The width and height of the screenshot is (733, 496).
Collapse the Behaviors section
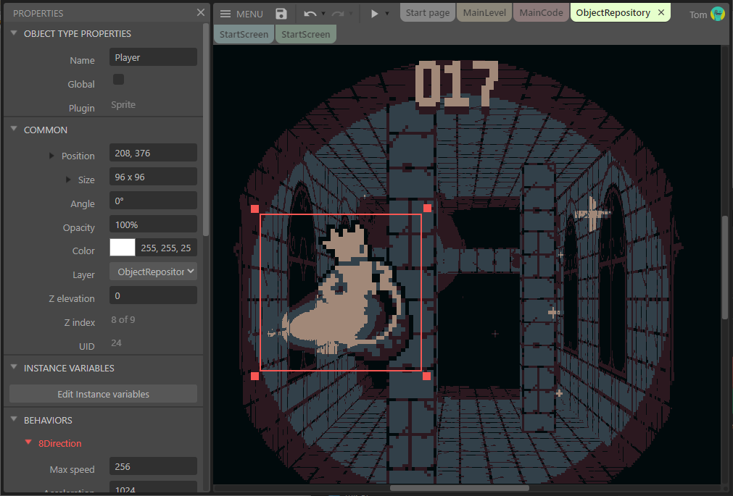(x=12, y=420)
